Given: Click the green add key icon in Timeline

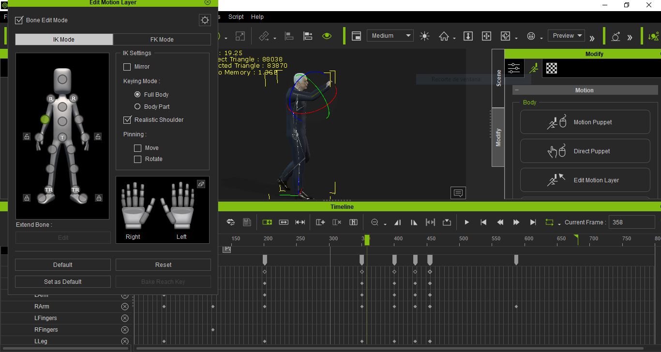Looking at the screenshot, I should pyautogui.click(x=267, y=222).
